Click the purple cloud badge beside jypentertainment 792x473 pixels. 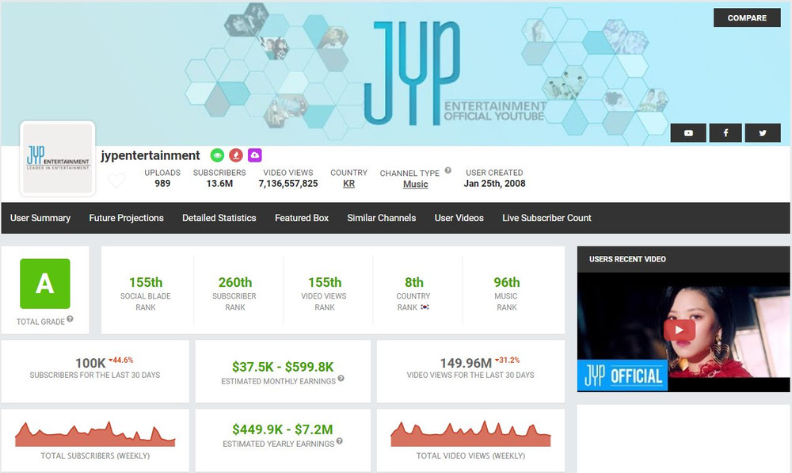pos(254,155)
